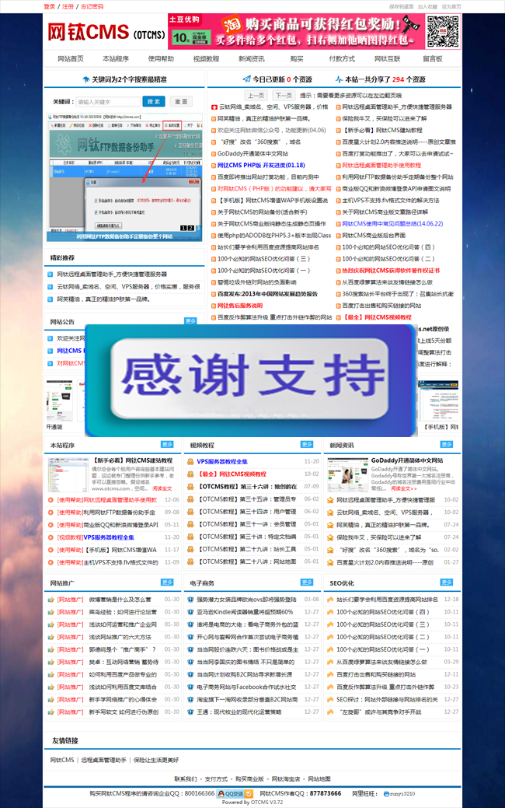Click the GoDaddy news thumbnail image

(x=347, y=474)
